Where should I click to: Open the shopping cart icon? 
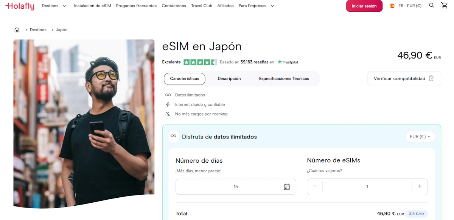point(445,6)
